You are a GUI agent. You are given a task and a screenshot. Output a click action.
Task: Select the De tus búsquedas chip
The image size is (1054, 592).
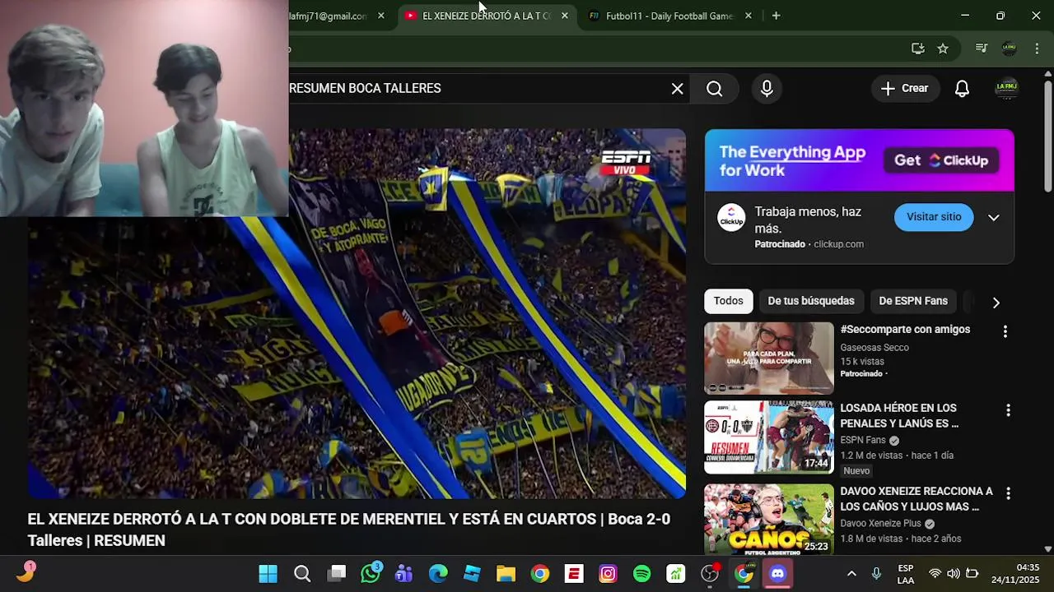(x=811, y=301)
